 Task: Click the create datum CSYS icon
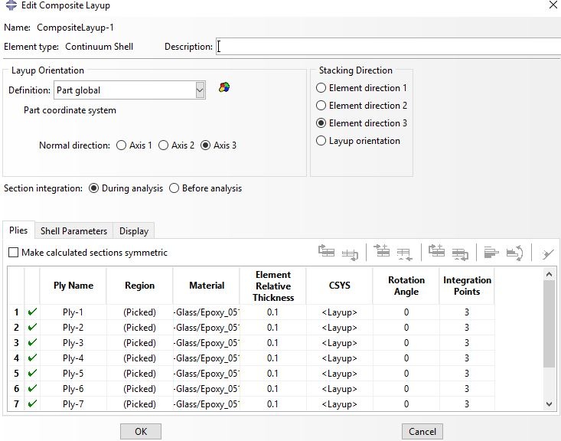tap(223, 88)
